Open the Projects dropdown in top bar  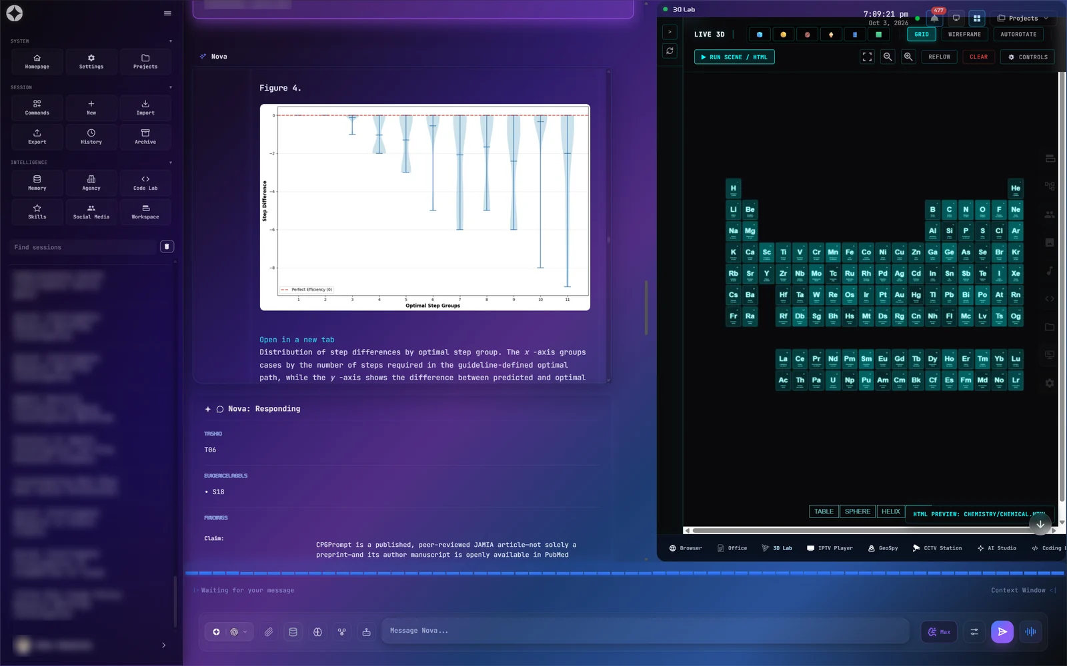pyautogui.click(x=1023, y=18)
